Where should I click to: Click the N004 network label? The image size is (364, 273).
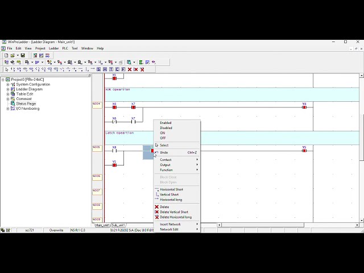[97, 105]
